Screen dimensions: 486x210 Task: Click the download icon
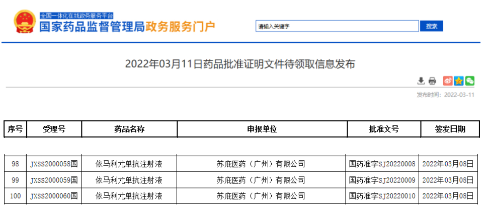pyautogui.click(x=421, y=81)
